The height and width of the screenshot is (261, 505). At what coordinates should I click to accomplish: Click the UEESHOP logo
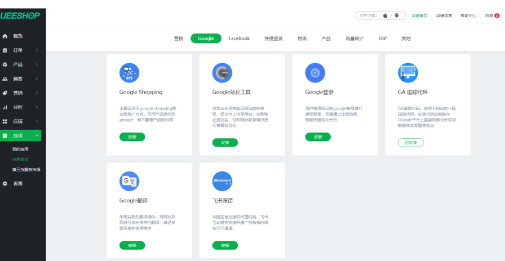tap(20, 15)
